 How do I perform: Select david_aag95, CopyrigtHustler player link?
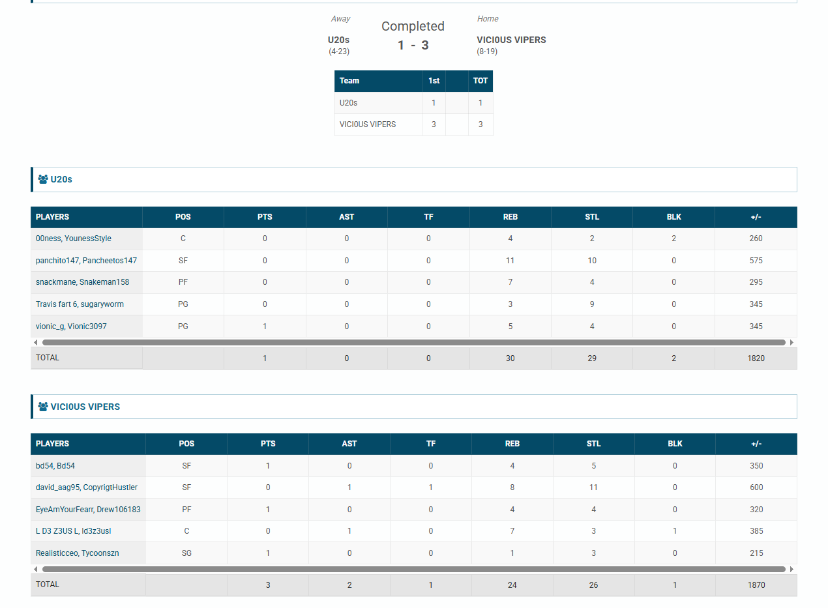(x=87, y=487)
